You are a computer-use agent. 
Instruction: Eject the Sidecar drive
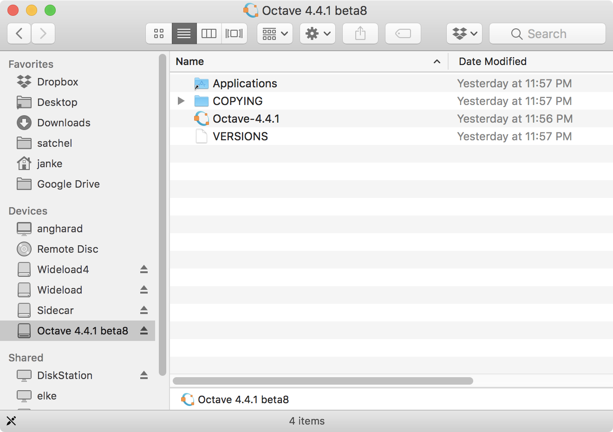(144, 310)
